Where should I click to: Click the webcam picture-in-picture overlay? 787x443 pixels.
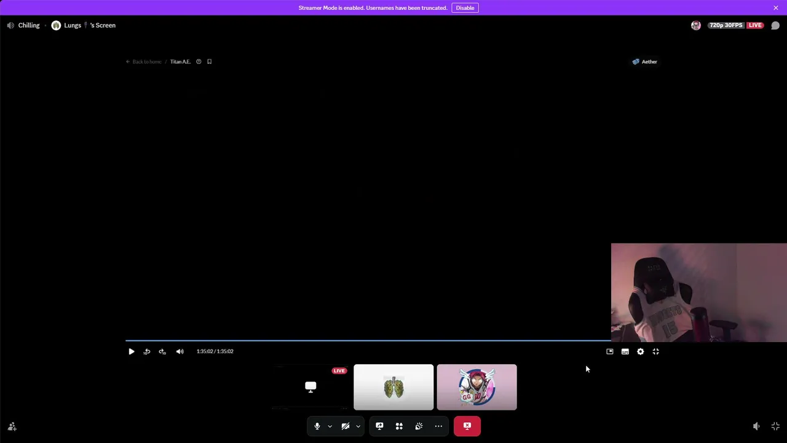tap(699, 292)
